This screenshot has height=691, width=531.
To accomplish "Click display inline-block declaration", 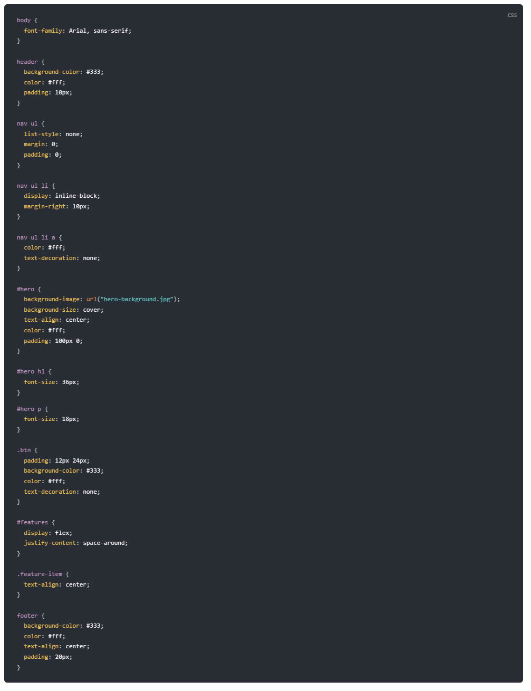I will [62, 196].
